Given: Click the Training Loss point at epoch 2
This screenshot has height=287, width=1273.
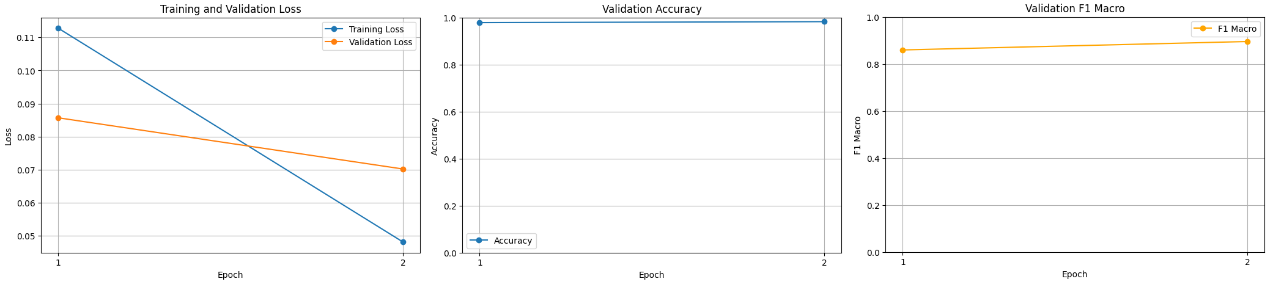Looking at the screenshot, I should point(403,242).
